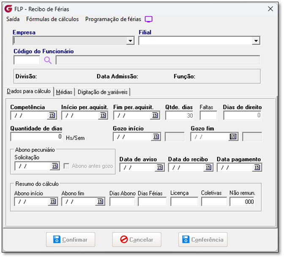Click the Hs/Sem label

coord(75,138)
